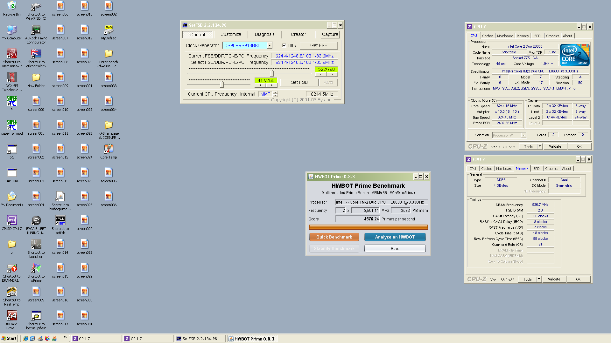Switch to SetFSB Diagnosis tab
The image size is (611, 343).
(x=264, y=34)
